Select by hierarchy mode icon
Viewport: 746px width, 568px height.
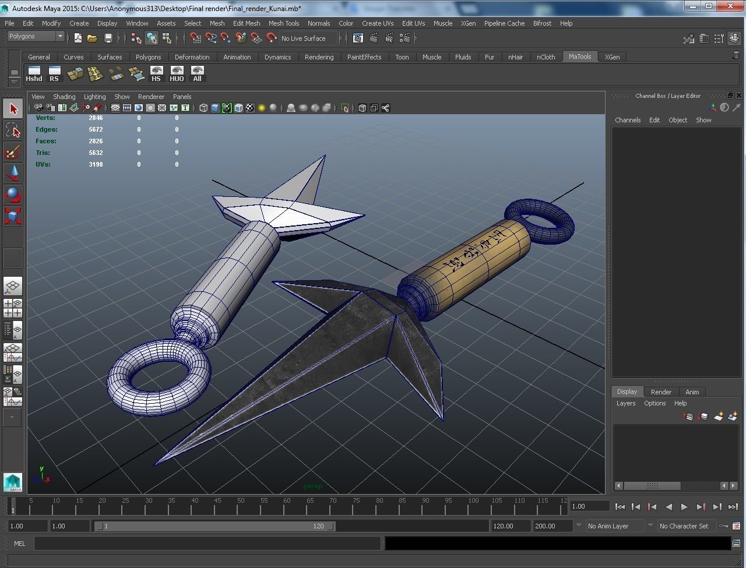coord(136,38)
